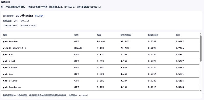This screenshot has width=204, height=100.
Task: Select the GPT 90.71% family chip
Action: (x=11, y=26)
